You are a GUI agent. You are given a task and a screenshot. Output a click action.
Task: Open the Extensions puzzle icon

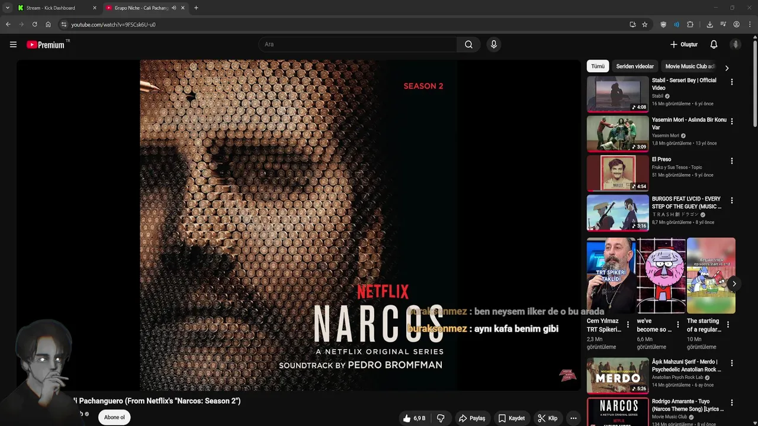[x=690, y=24]
